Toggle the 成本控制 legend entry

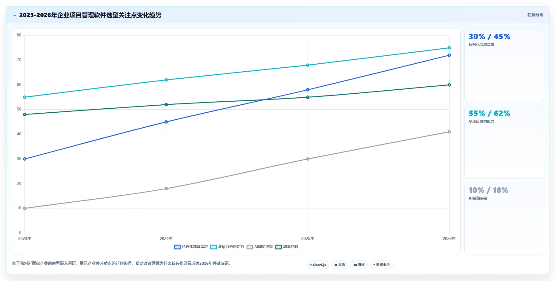tap(287, 247)
